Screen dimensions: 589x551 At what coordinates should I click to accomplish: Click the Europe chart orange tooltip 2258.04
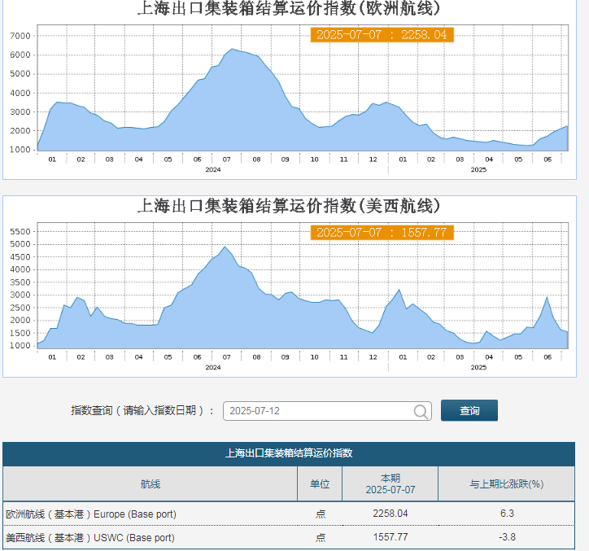(382, 35)
